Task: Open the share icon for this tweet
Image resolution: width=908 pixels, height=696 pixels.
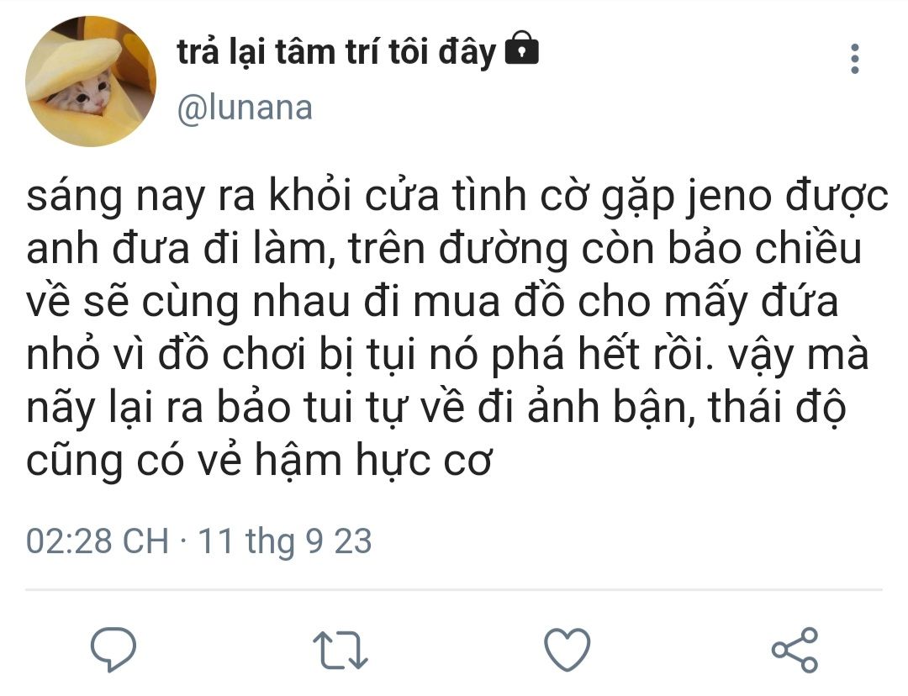Action: (795, 650)
